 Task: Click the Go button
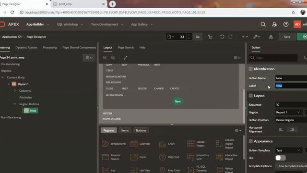(x=198, y=37)
